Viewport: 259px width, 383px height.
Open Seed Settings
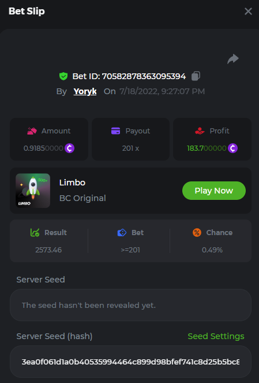tap(216, 336)
